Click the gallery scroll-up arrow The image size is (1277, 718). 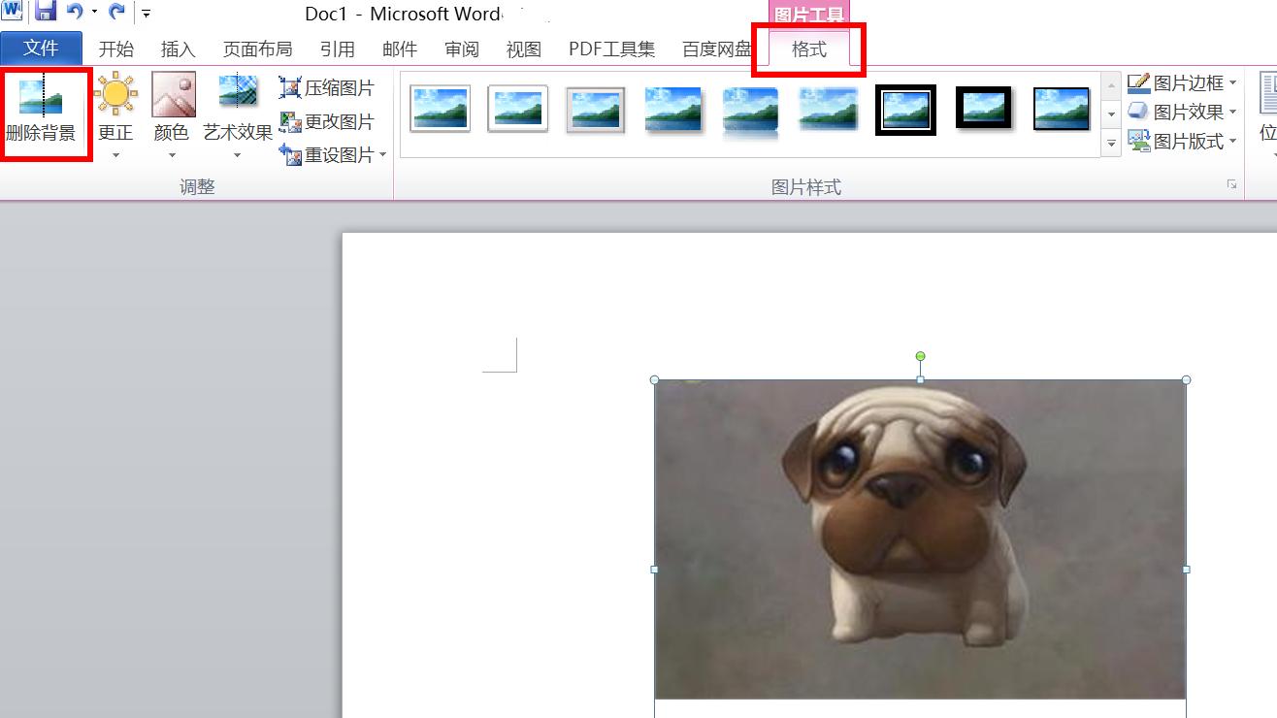point(1109,82)
